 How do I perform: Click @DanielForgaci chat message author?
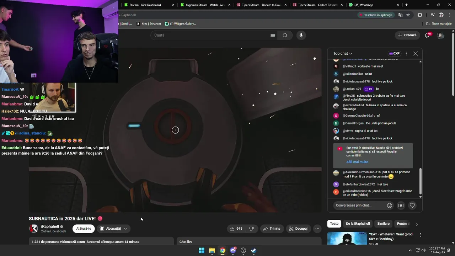click(353, 123)
